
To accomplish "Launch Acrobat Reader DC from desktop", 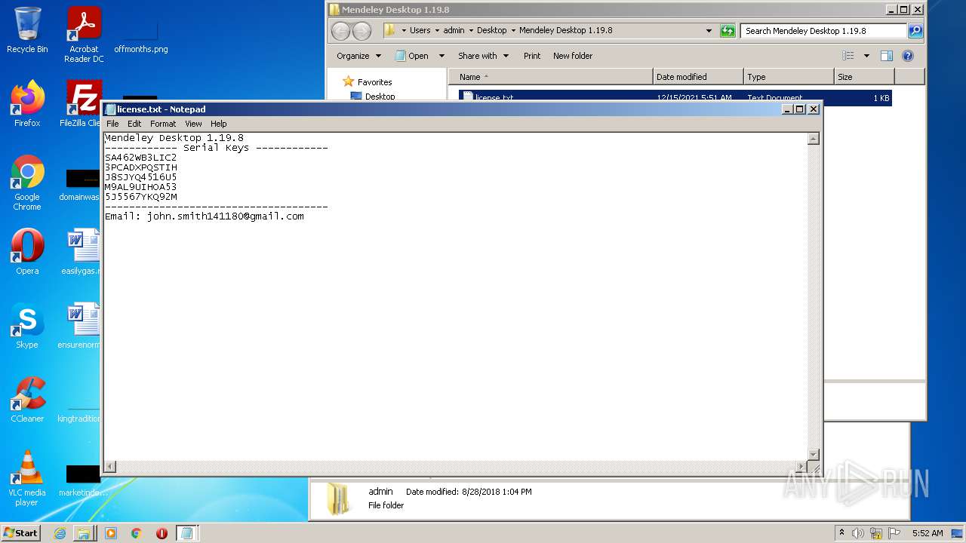I will [x=84, y=35].
